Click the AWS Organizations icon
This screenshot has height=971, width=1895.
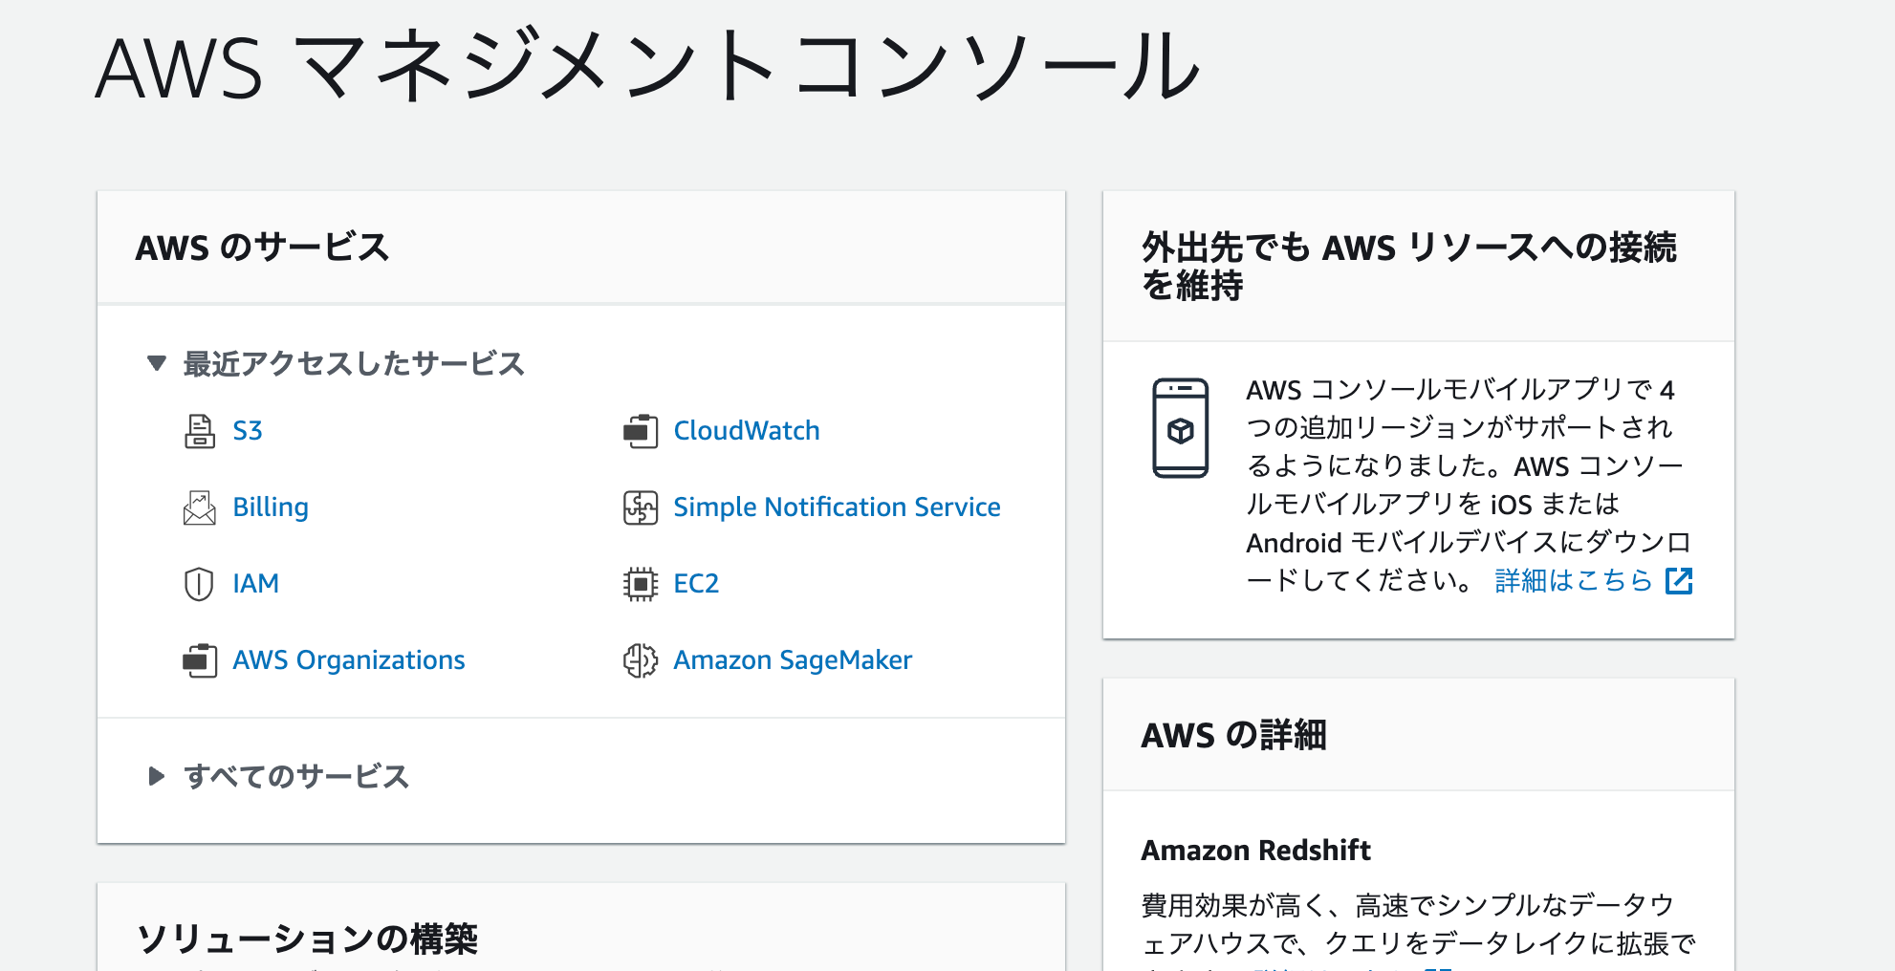[200, 660]
